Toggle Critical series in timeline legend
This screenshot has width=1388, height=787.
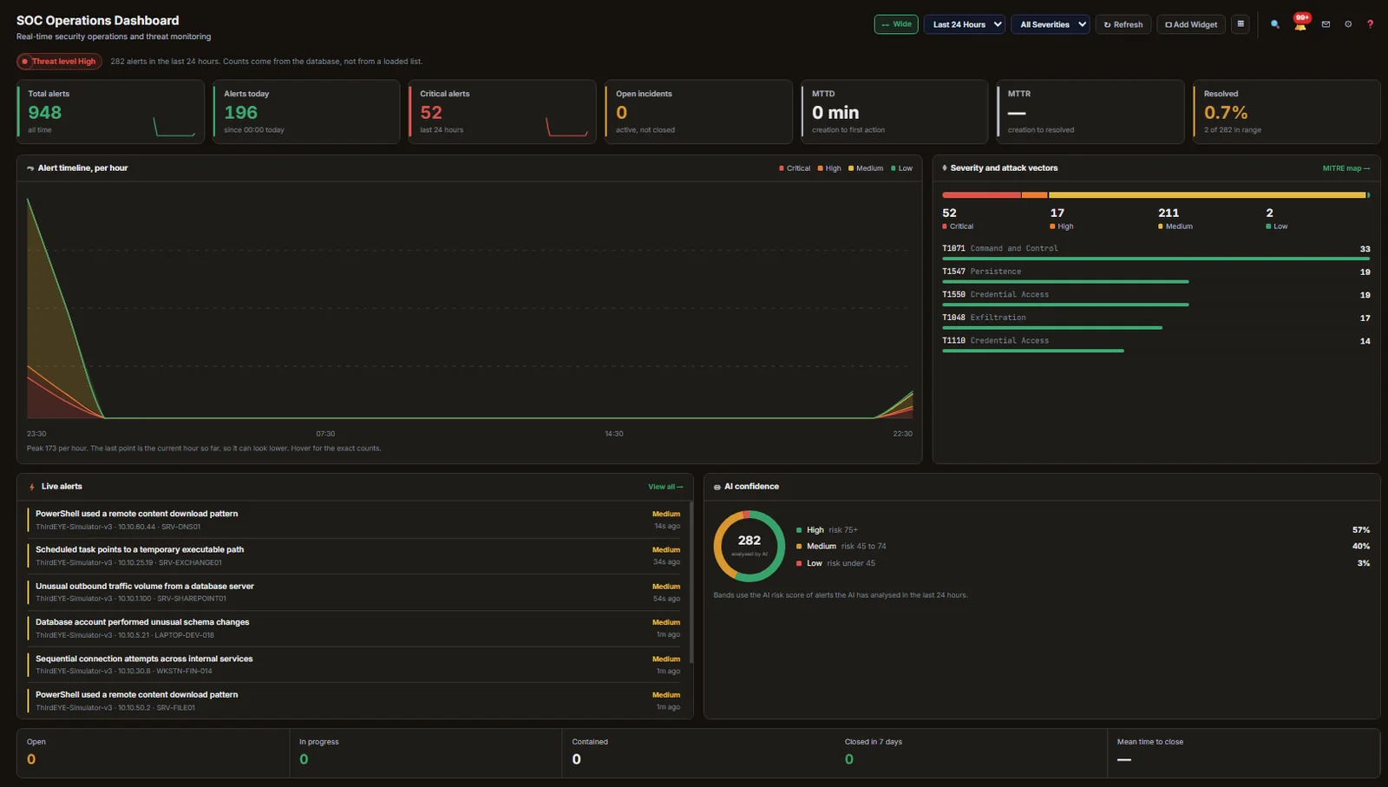(x=795, y=168)
